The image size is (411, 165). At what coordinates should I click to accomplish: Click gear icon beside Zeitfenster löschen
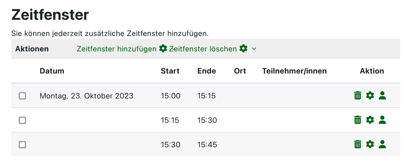(243, 48)
